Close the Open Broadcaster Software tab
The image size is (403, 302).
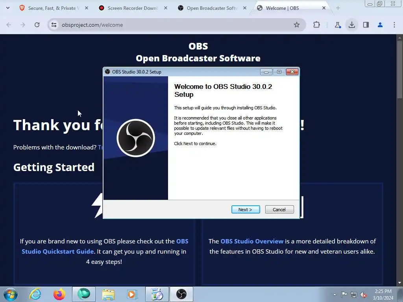(x=245, y=8)
